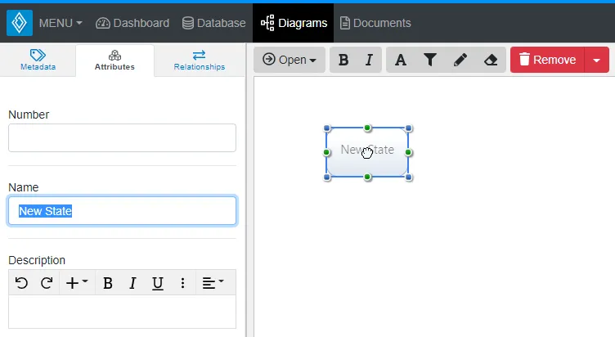Redo in the Description editor
The width and height of the screenshot is (615, 337).
click(x=47, y=283)
